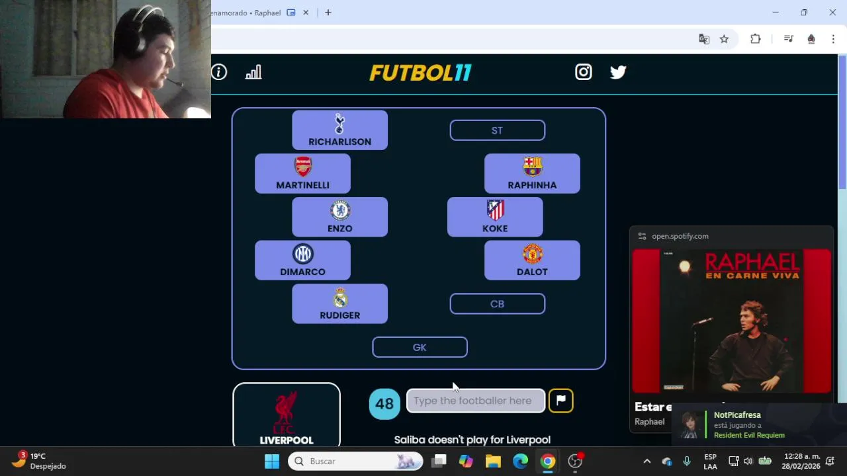This screenshot has width=847, height=476.
Task: Click the FUTBOL11 logo
Action: pos(420,73)
